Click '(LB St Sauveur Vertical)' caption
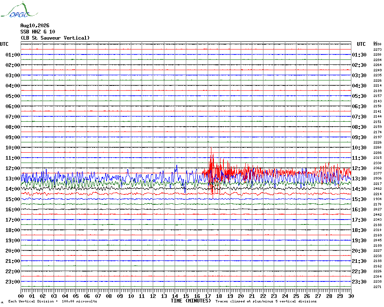This screenshot has height=307, width=384. 55,38
